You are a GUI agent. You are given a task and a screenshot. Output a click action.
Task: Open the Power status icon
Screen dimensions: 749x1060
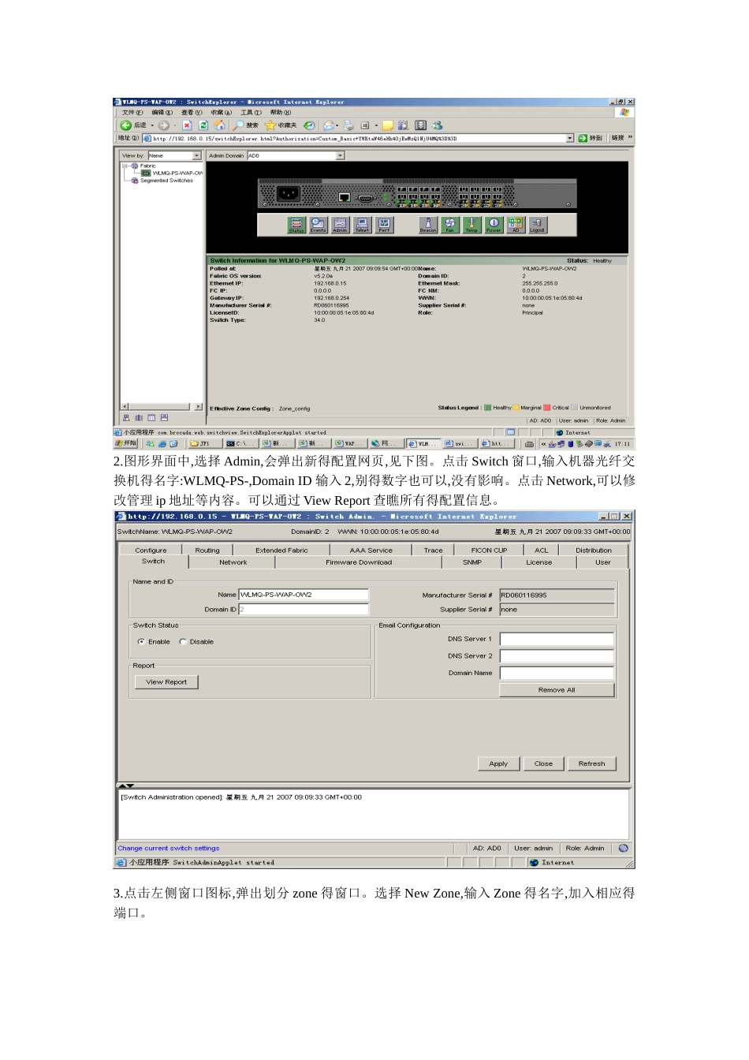[494, 225]
